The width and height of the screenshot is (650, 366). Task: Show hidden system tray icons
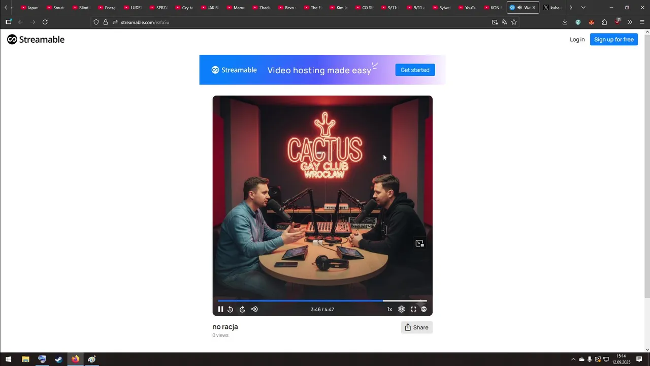pyautogui.click(x=573, y=359)
